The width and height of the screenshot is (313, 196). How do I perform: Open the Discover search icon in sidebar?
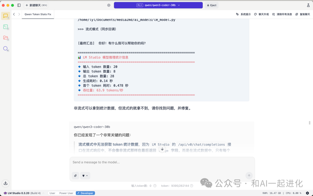[x=6, y=49]
